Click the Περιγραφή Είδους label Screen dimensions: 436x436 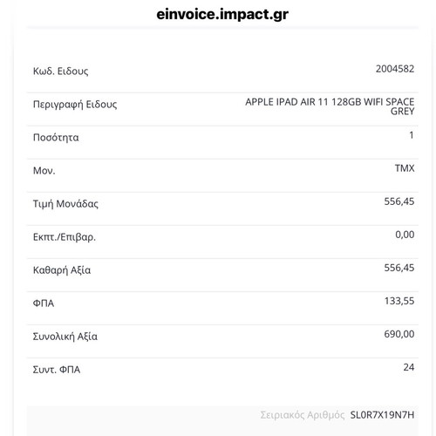point(75,105)
